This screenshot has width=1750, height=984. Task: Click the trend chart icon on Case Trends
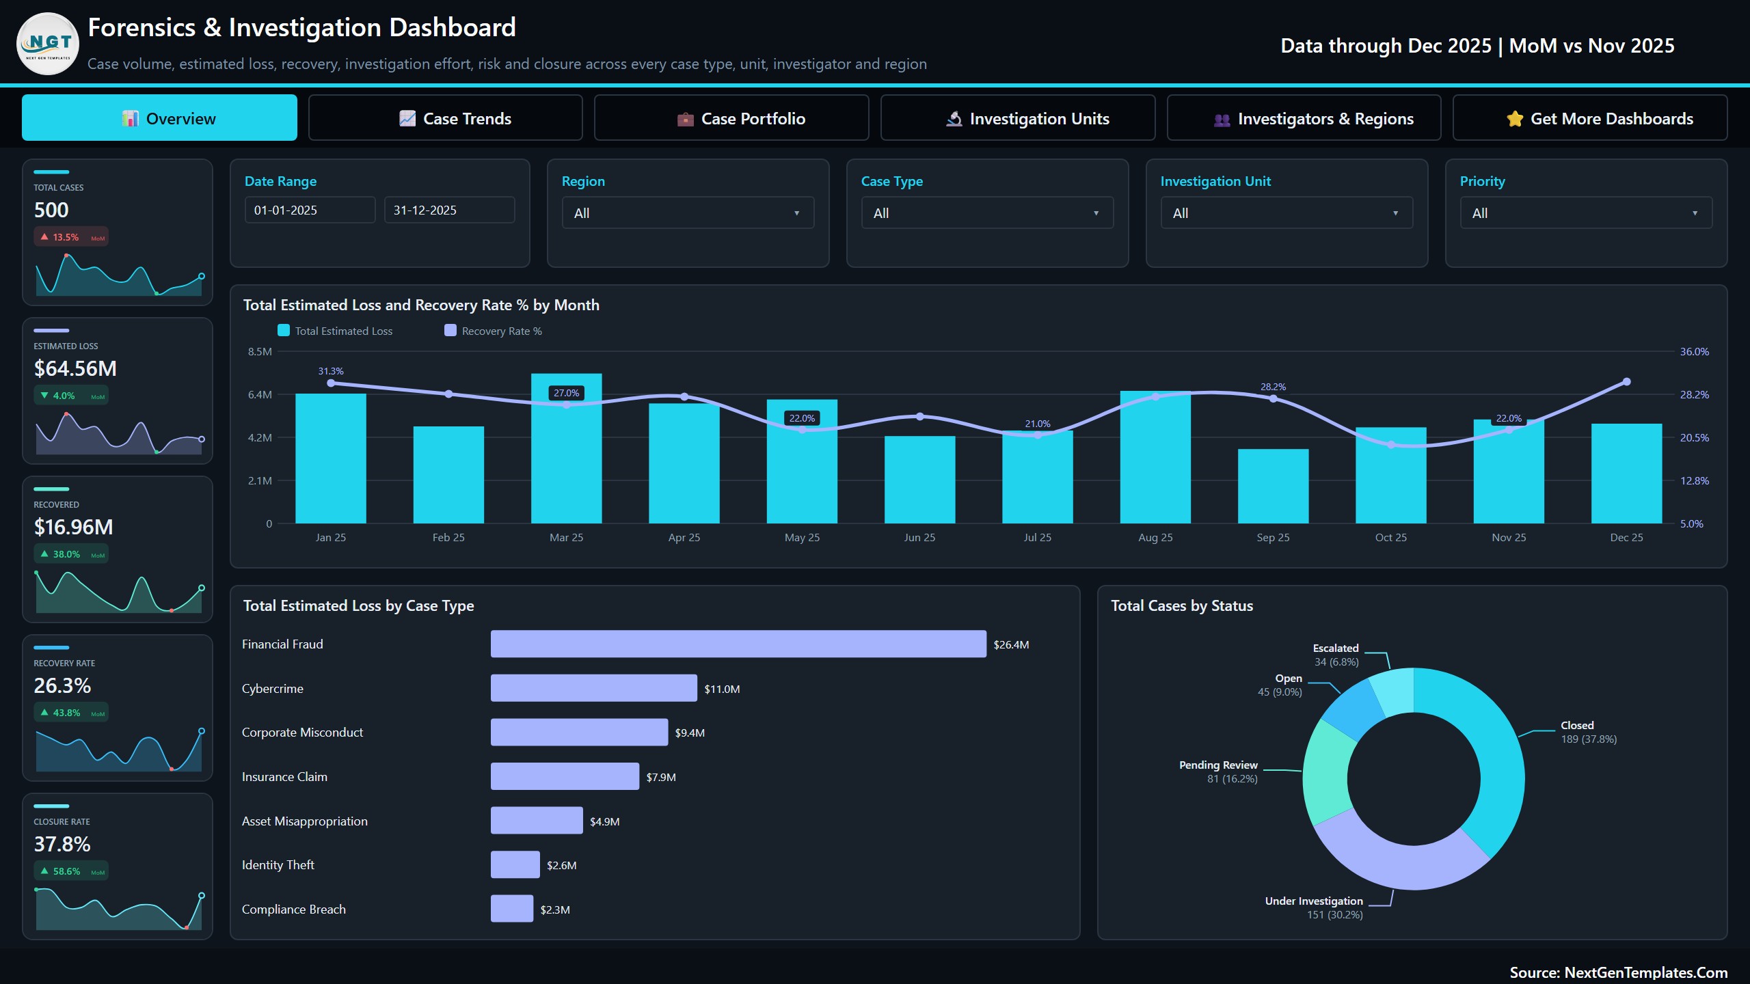tap(407, 119)
